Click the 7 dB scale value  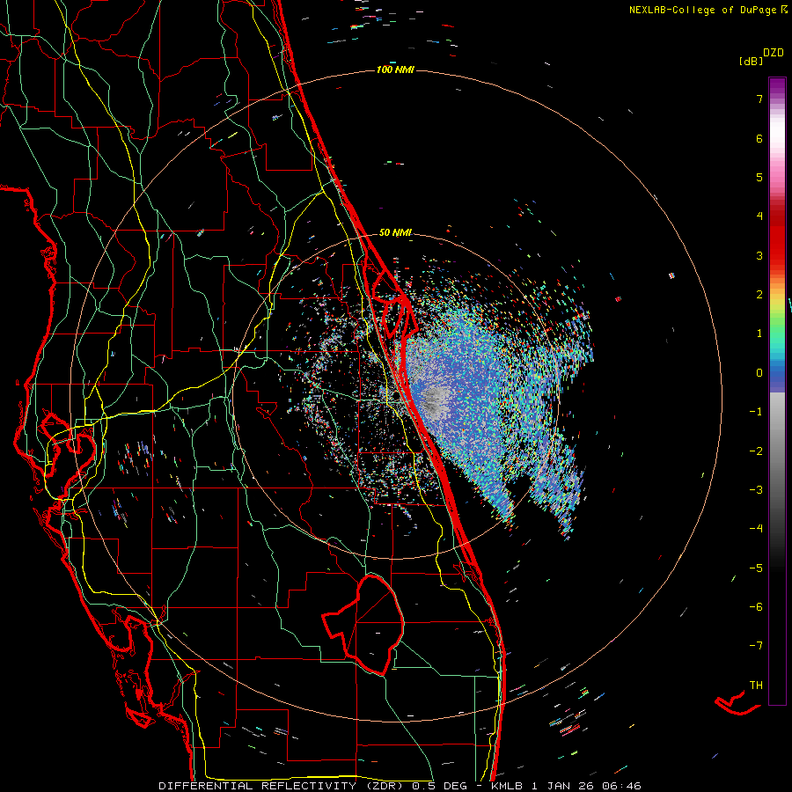pos(759,99)
